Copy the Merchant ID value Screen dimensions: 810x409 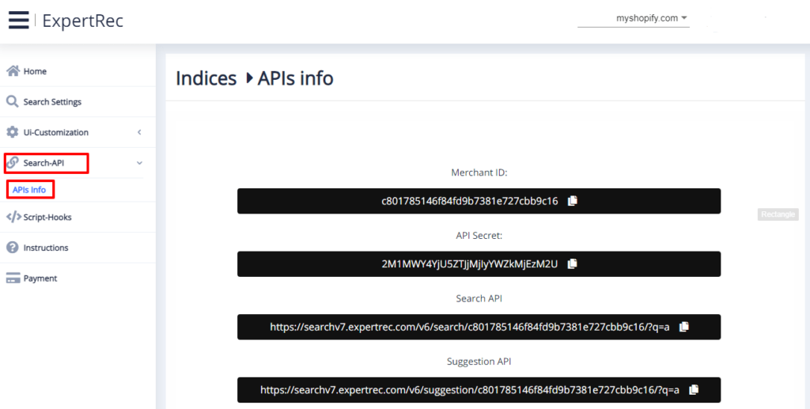(573, 201)
